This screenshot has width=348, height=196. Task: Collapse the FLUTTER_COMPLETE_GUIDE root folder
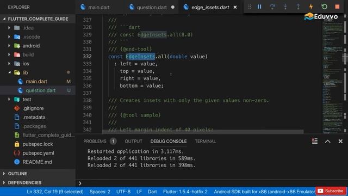point(4,19)
